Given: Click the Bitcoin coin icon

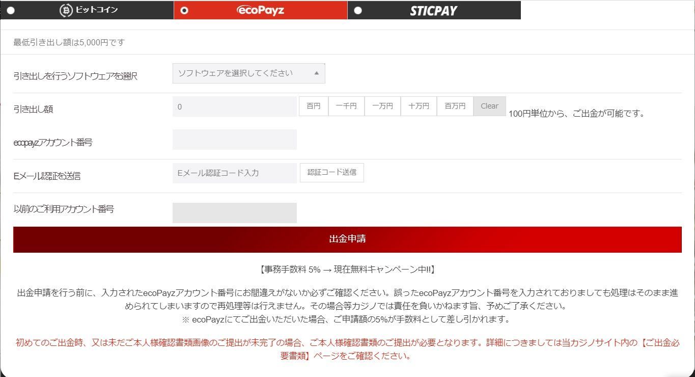Looking at the screenshot, I should (66, 11).
